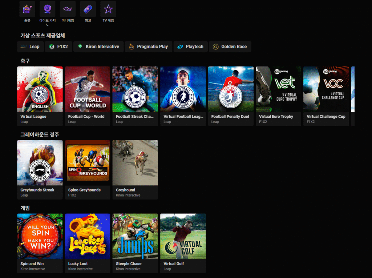
Task: Open the 슬롯 slots category icon
Action: [x=27, y=9]
